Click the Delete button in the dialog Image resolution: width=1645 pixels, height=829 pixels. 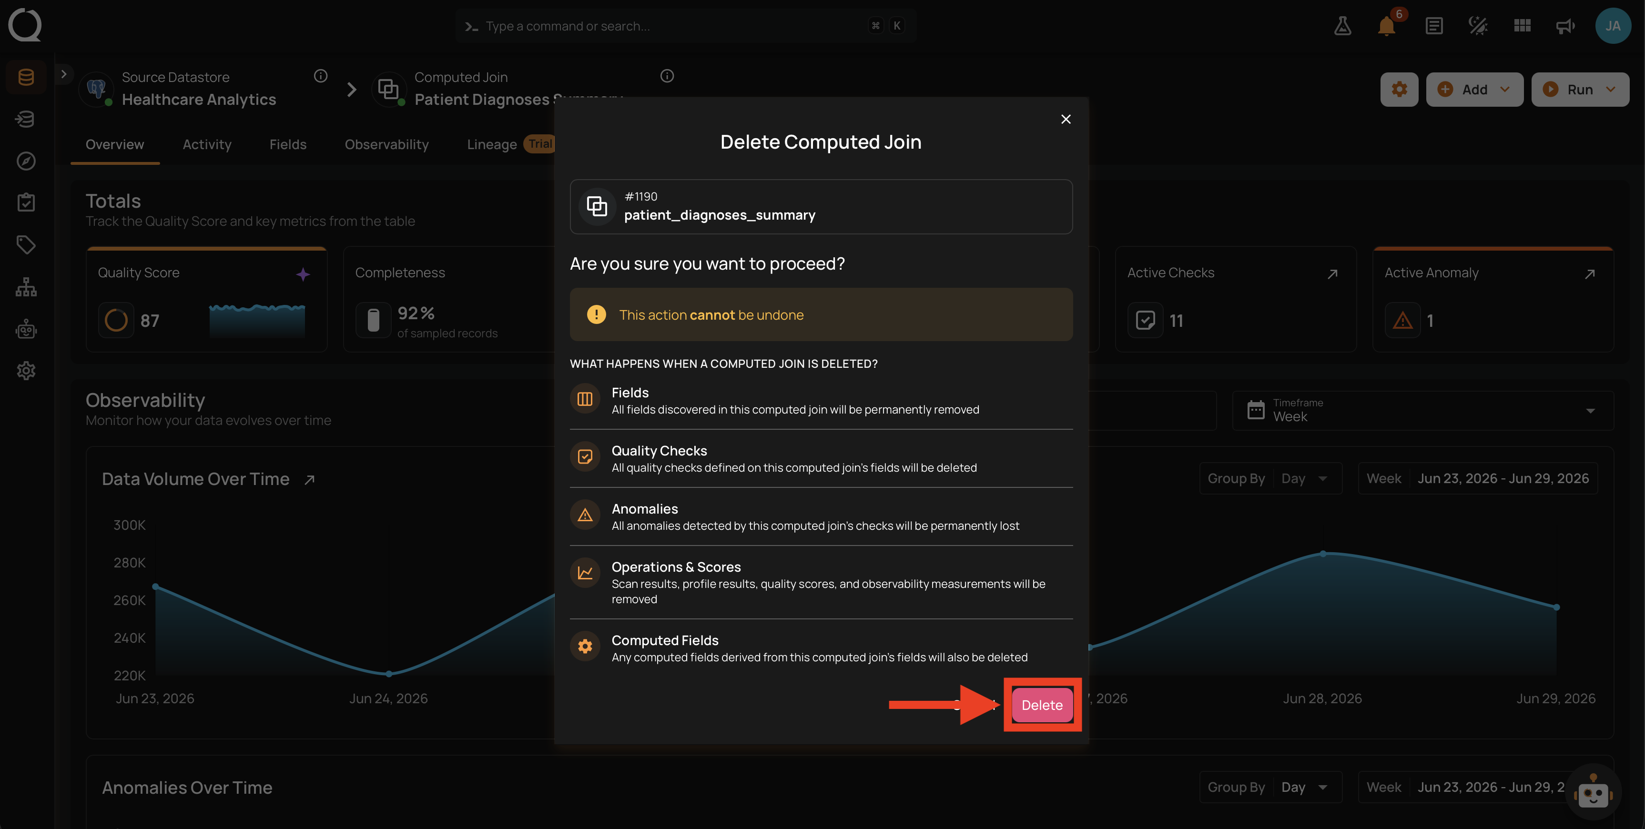(x=1042, y=705)
